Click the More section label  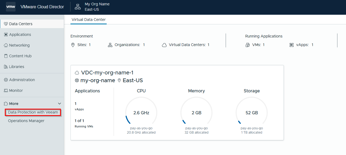pos(14,104)
